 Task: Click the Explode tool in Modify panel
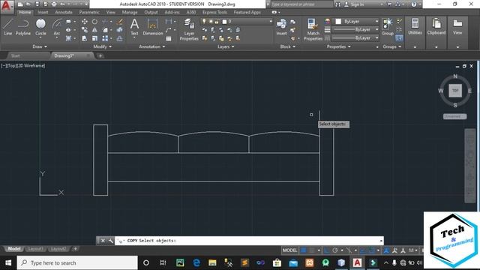pyautogui.click(x=120, y=30)
